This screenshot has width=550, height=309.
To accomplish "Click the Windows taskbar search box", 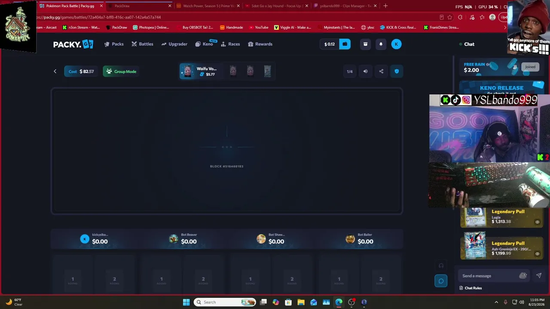I will coord(225,302).
